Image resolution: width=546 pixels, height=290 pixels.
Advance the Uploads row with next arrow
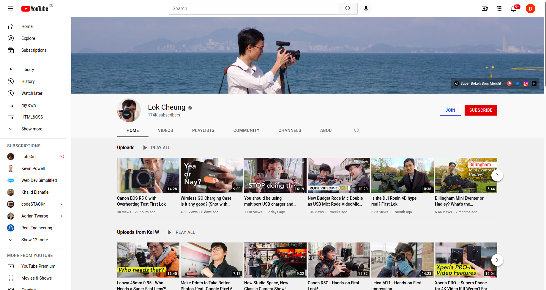[x=497, y=175]
